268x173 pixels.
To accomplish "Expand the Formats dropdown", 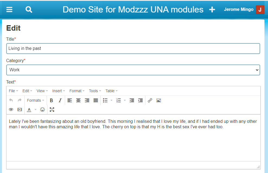I will (x=36, y=100).
